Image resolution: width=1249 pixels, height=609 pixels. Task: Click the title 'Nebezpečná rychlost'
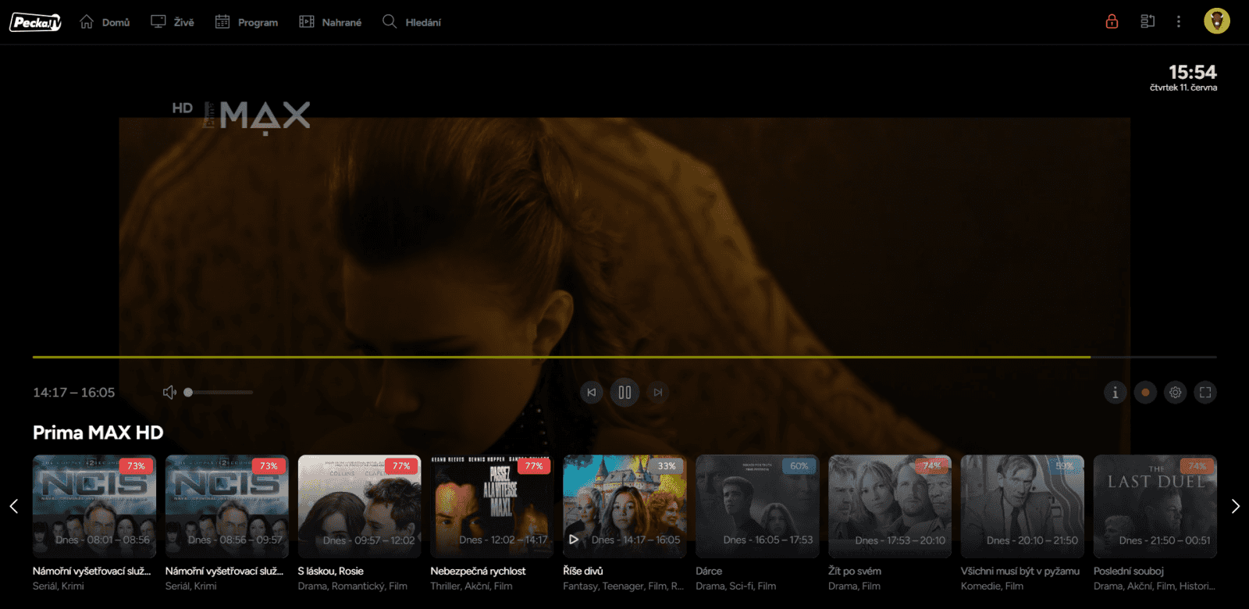(478, 571)
